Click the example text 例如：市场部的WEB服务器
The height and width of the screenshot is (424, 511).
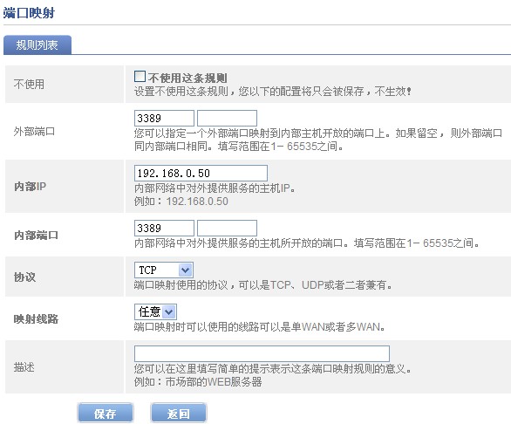point(198,381)
